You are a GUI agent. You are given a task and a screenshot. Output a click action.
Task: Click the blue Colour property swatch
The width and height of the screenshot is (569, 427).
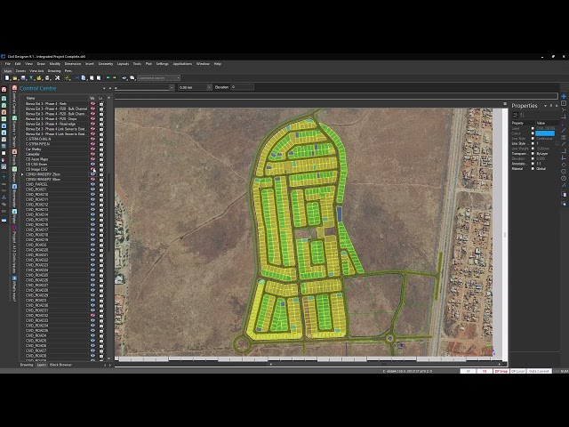tap(545, 133)
